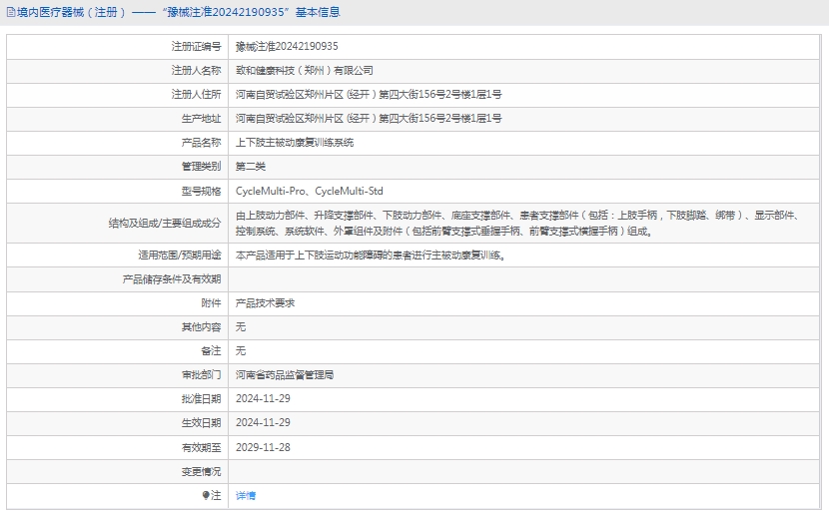The width and height of the screenshot is (829, 516).
Task: Click approving authority 河南省药品监督管理局
Action: point(285,374)
